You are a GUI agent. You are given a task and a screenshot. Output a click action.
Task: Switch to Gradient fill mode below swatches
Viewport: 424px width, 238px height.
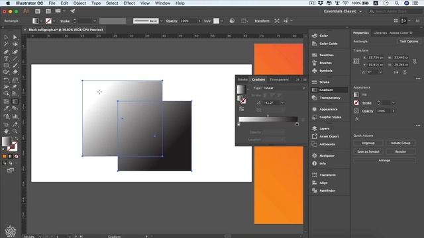[x=11, y=156]
